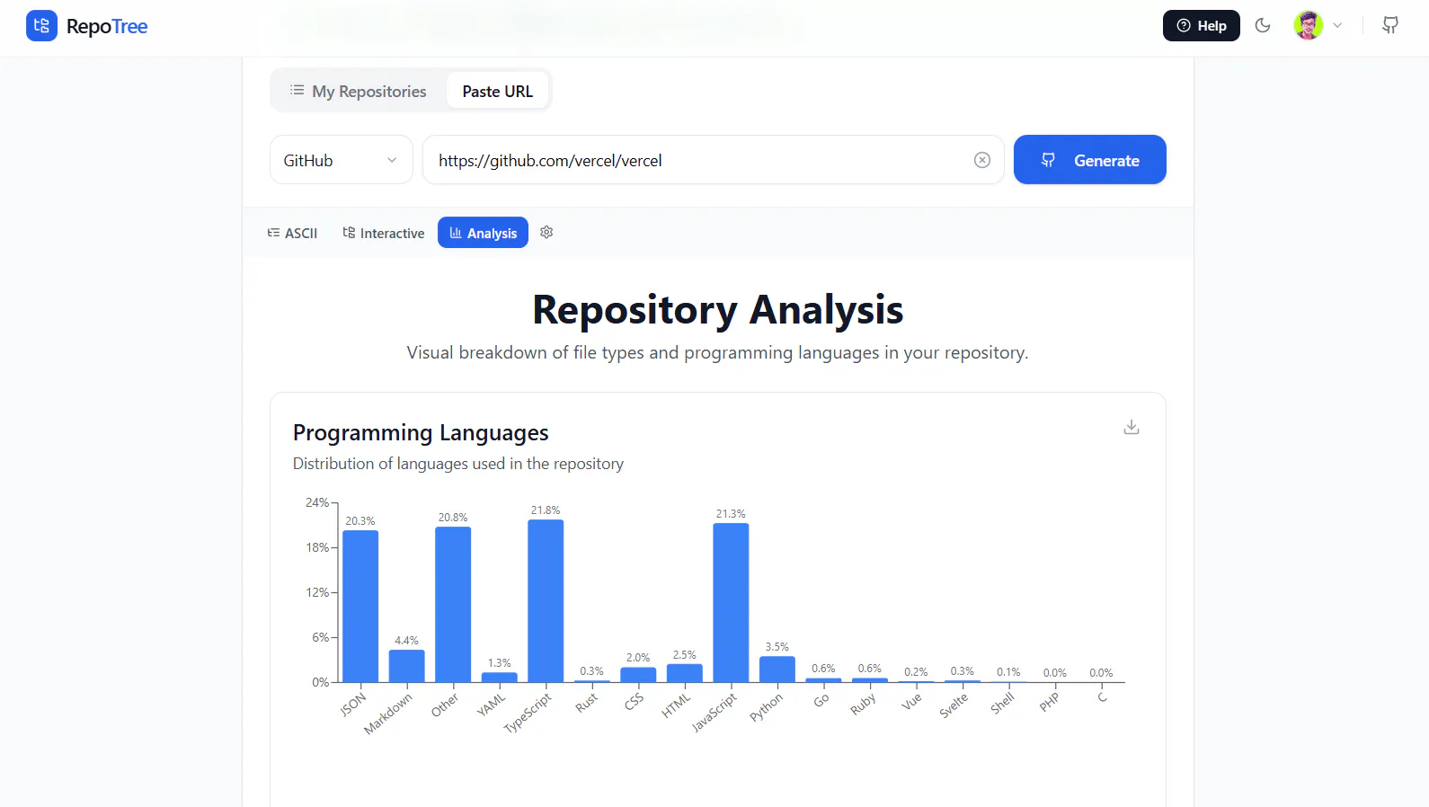Click the 12% y-axis tick label
The height and width of the screenshot is (807, 1429).
[x=317, y=592]
